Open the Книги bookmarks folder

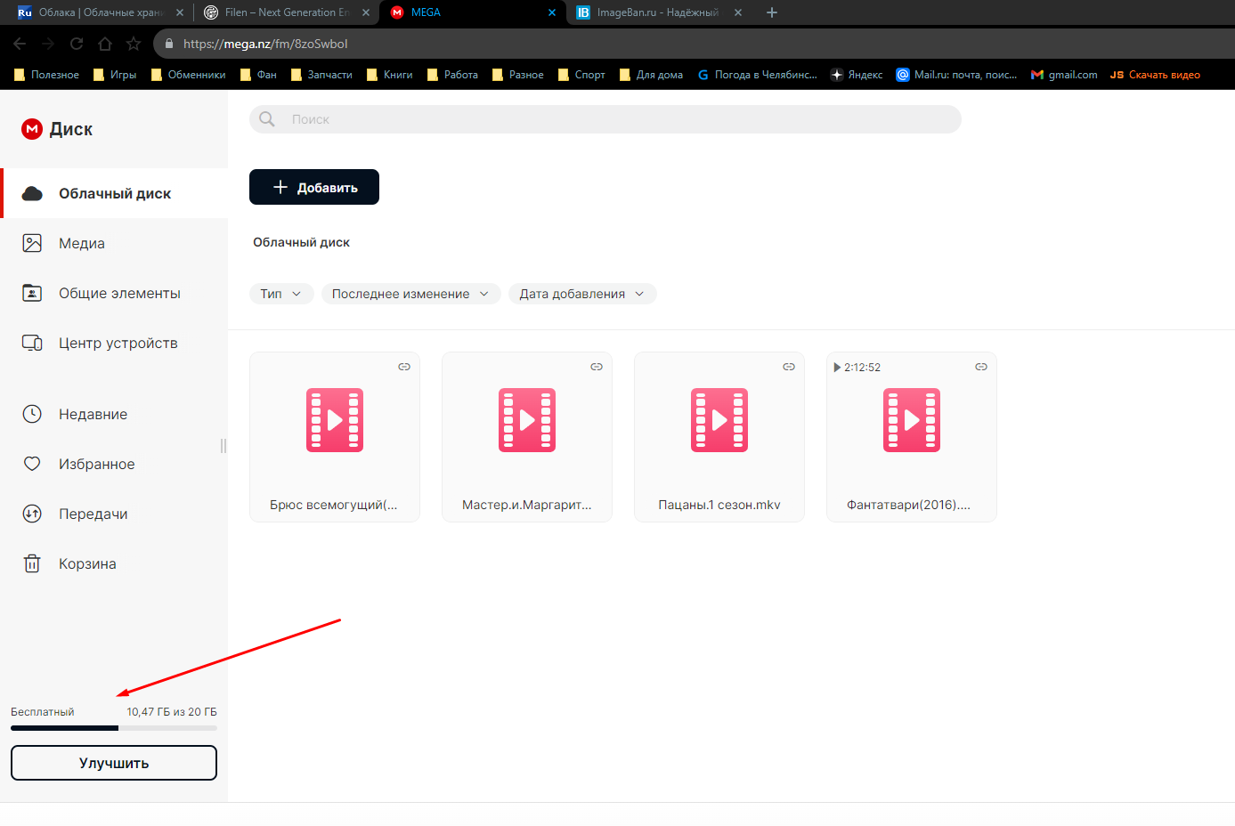(x=389, y=75)
